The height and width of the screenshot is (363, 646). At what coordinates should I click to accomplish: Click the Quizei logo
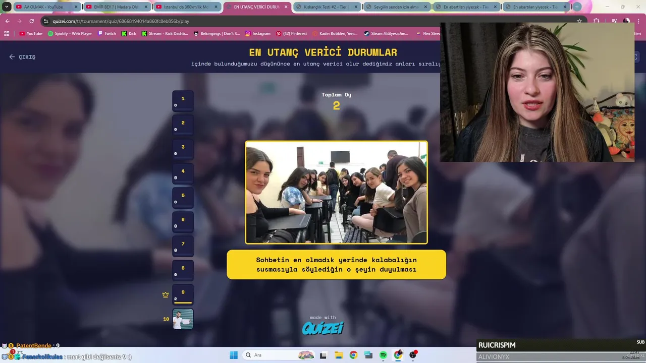pyautogui.click(x=323, y=328)
